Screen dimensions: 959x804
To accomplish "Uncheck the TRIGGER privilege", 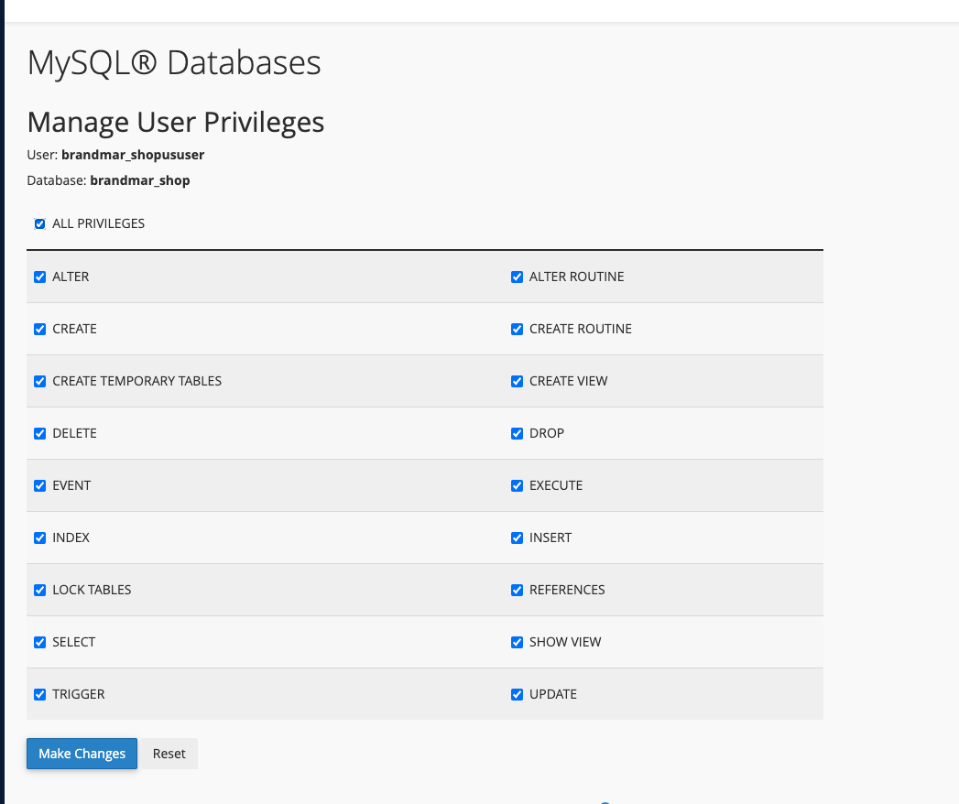I will [39, 694].
